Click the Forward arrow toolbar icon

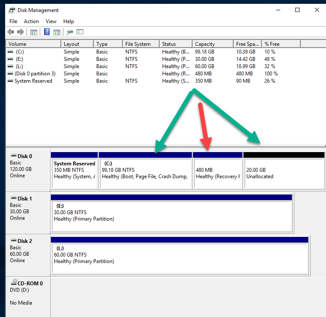click(x=20, y=32)
